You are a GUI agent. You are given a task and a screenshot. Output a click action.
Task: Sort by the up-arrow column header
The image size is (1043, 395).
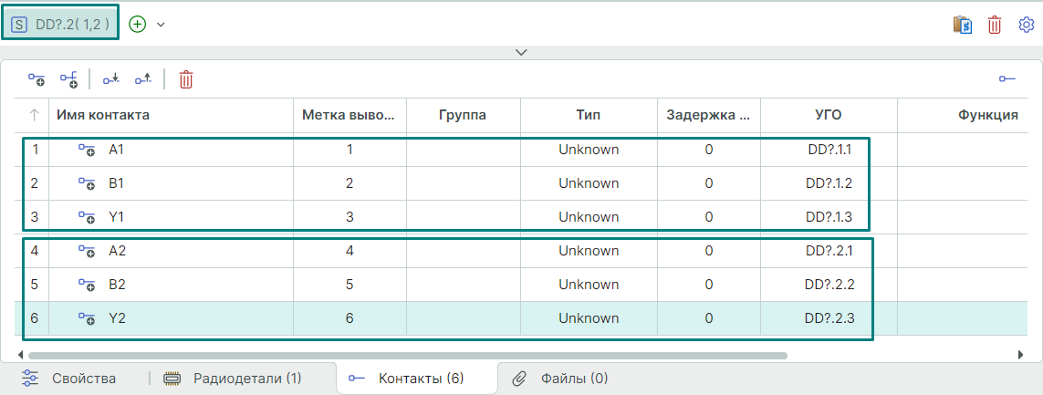coord(34,115)
